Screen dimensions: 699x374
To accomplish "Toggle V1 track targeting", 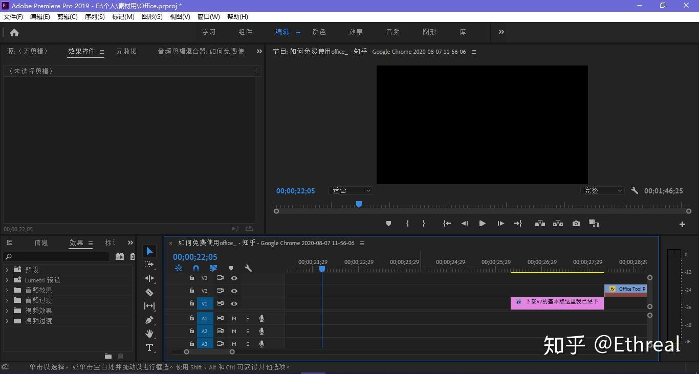I will (x=204, y=303).
